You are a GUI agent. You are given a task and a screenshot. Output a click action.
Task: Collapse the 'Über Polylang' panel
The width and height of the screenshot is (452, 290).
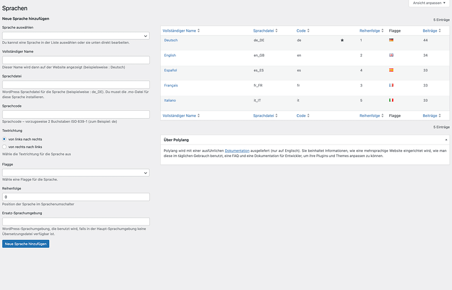(446, 138)
